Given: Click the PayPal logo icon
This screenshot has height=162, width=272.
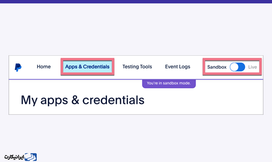Looking at the screenshot, I should pyautogui.click(x=18, y=67).
